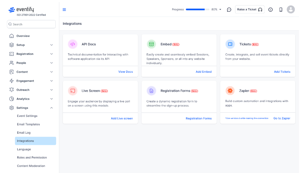The width and height of the screenshot is (308, 173).
Task: Click the Beta badge next to Embed
Action: tap(176, 44)
